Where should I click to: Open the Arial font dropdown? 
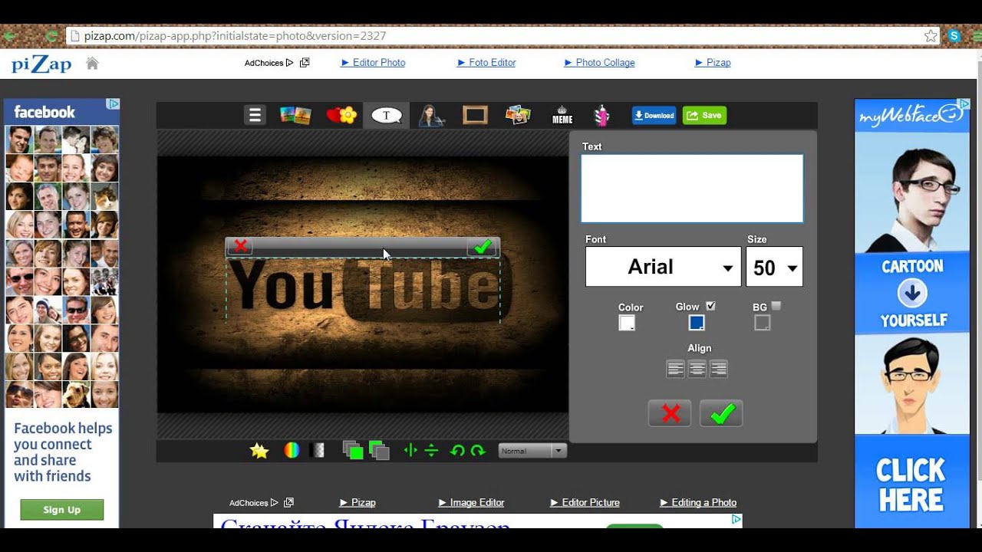pos(663,267)
